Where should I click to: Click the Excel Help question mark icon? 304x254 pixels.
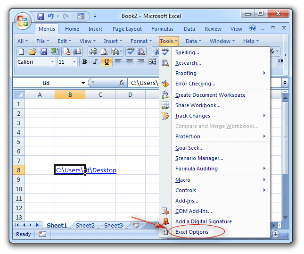[x=253, y=28]
